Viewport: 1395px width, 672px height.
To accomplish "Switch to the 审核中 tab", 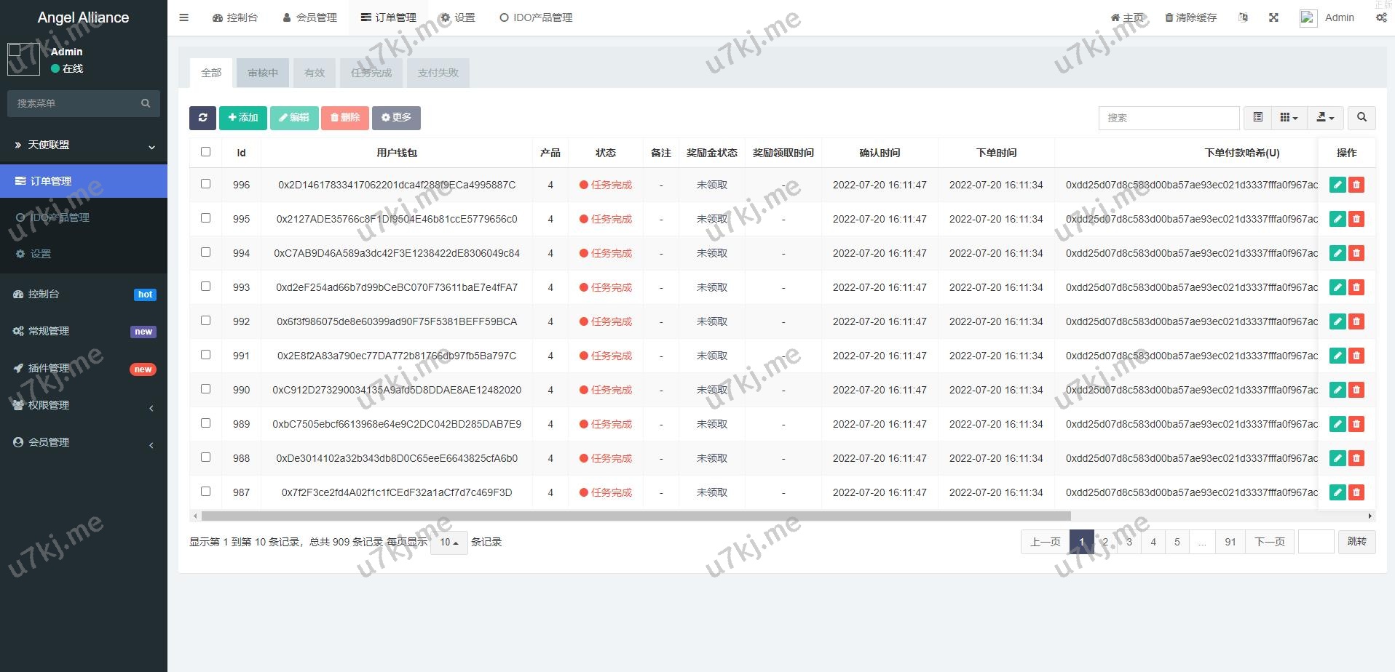I will coord(262,73).
